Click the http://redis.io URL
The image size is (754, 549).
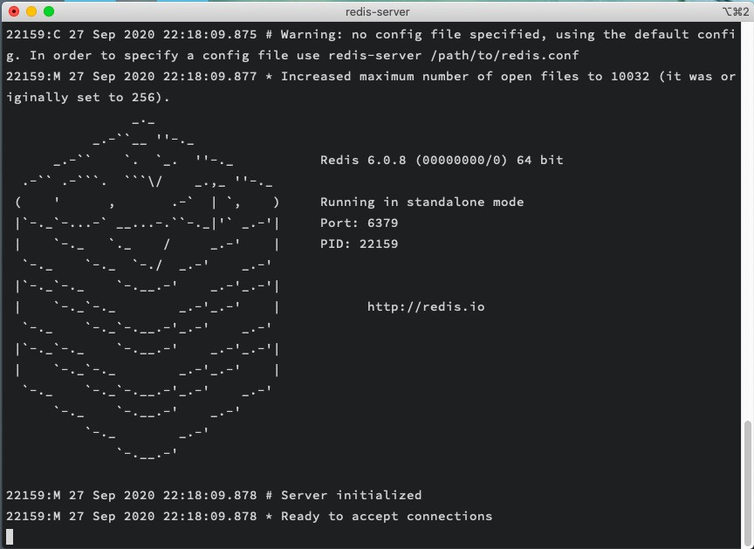point(426,306)
